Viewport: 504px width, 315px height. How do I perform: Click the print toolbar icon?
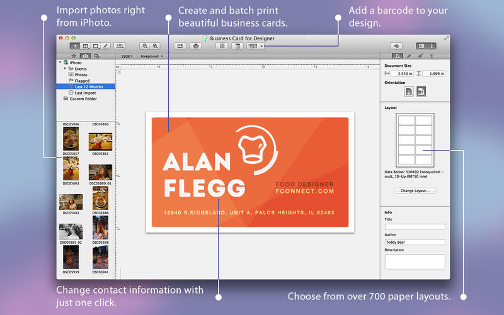pyautogui.click(x=195, y=46)
